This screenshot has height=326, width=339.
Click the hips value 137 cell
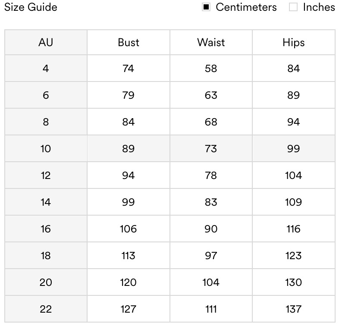[x=293, y=309]
